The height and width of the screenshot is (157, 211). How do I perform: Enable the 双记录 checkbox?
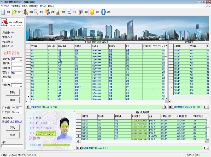coord(3,112)
